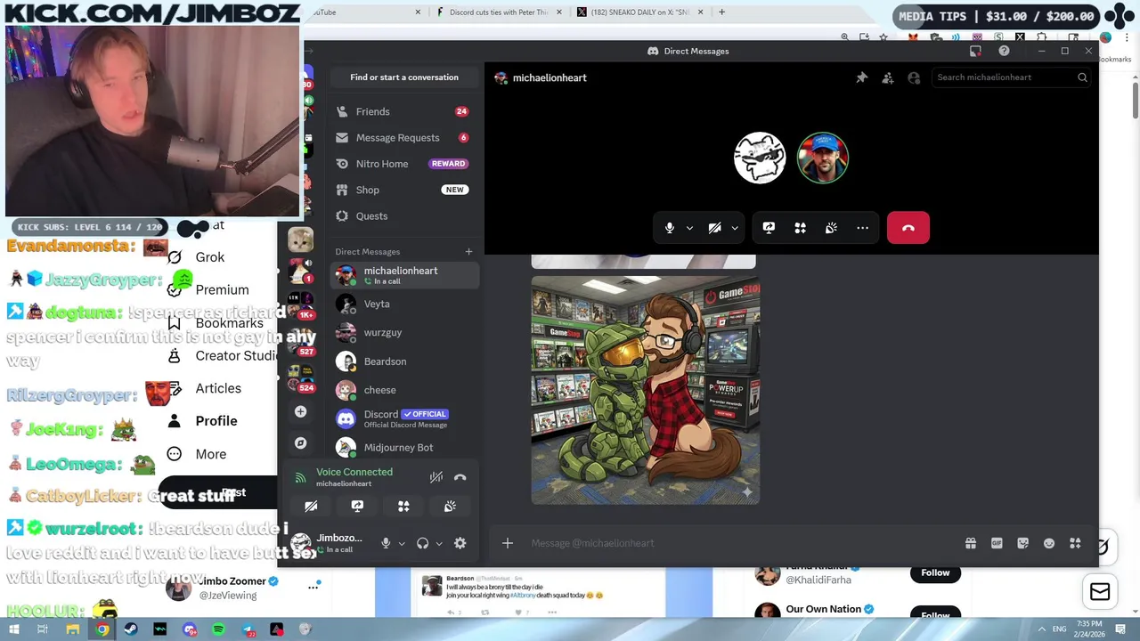Viewport: 1140px width, 641px height.
Task: Open the GIF picker
Action: click(x=997, y=543)
